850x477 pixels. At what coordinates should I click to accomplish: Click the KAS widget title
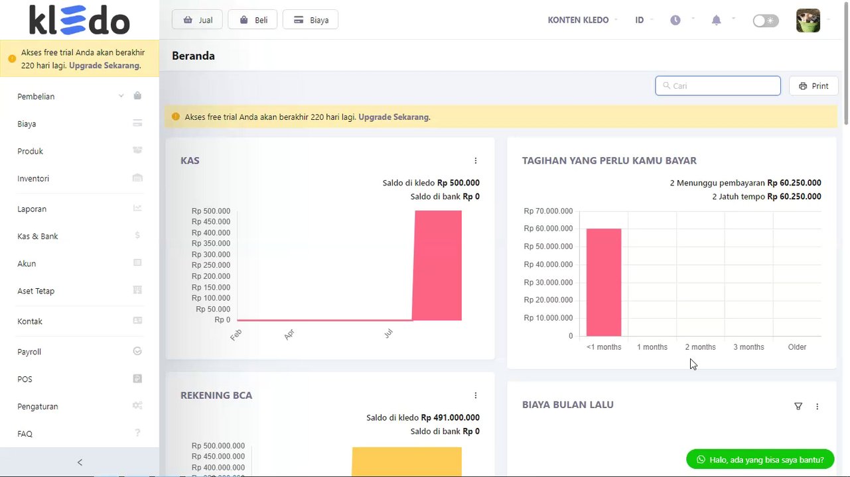point(190,160)
